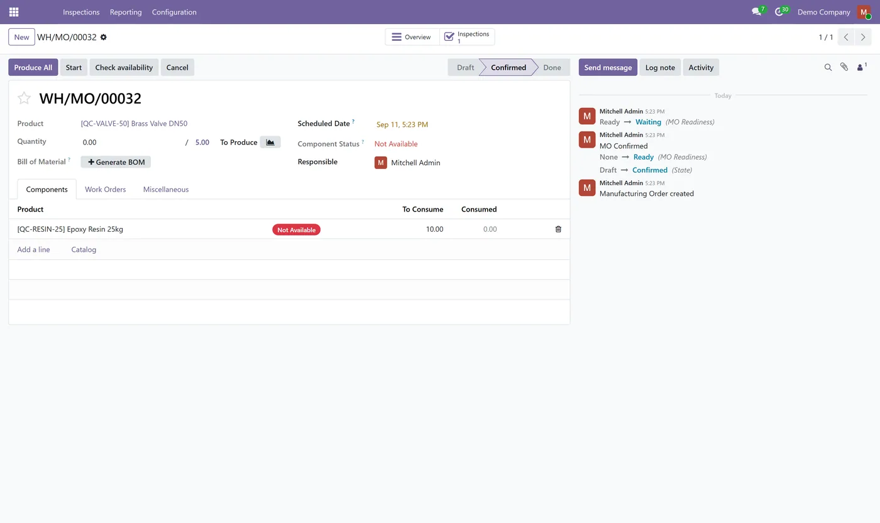Open the Brass Valve DN50 product link
Viewport: 880px width, 523px height.
pos(134,124)
